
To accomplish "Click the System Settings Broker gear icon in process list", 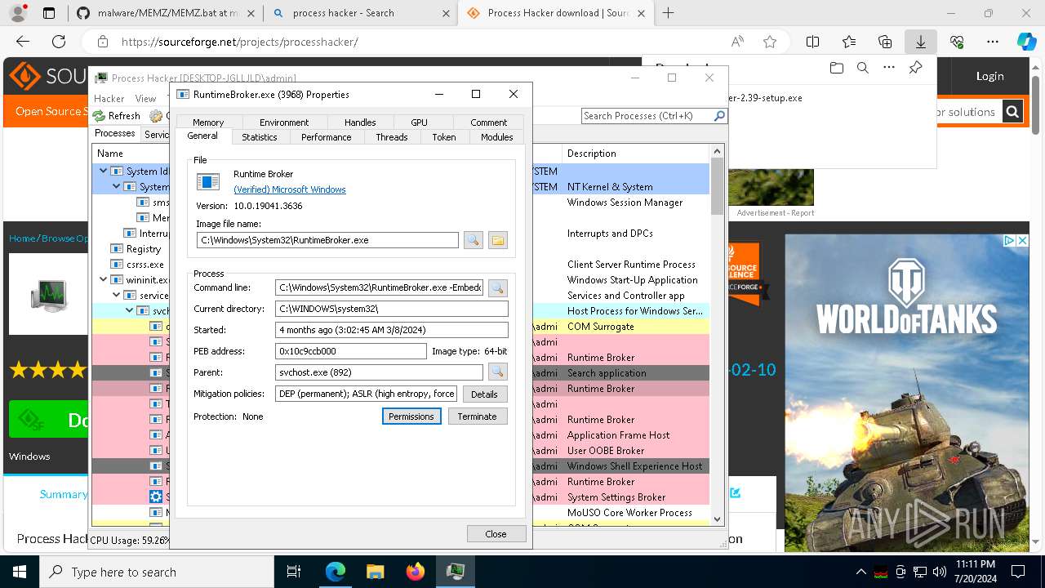I will coord(156,497).
